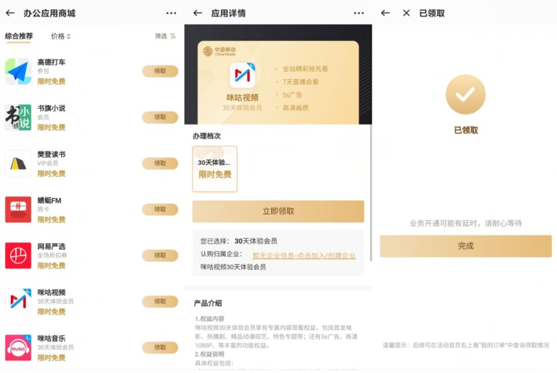557x373 pixels.
Task: Sort the list by 价格
Action: [x=61, y=36]
